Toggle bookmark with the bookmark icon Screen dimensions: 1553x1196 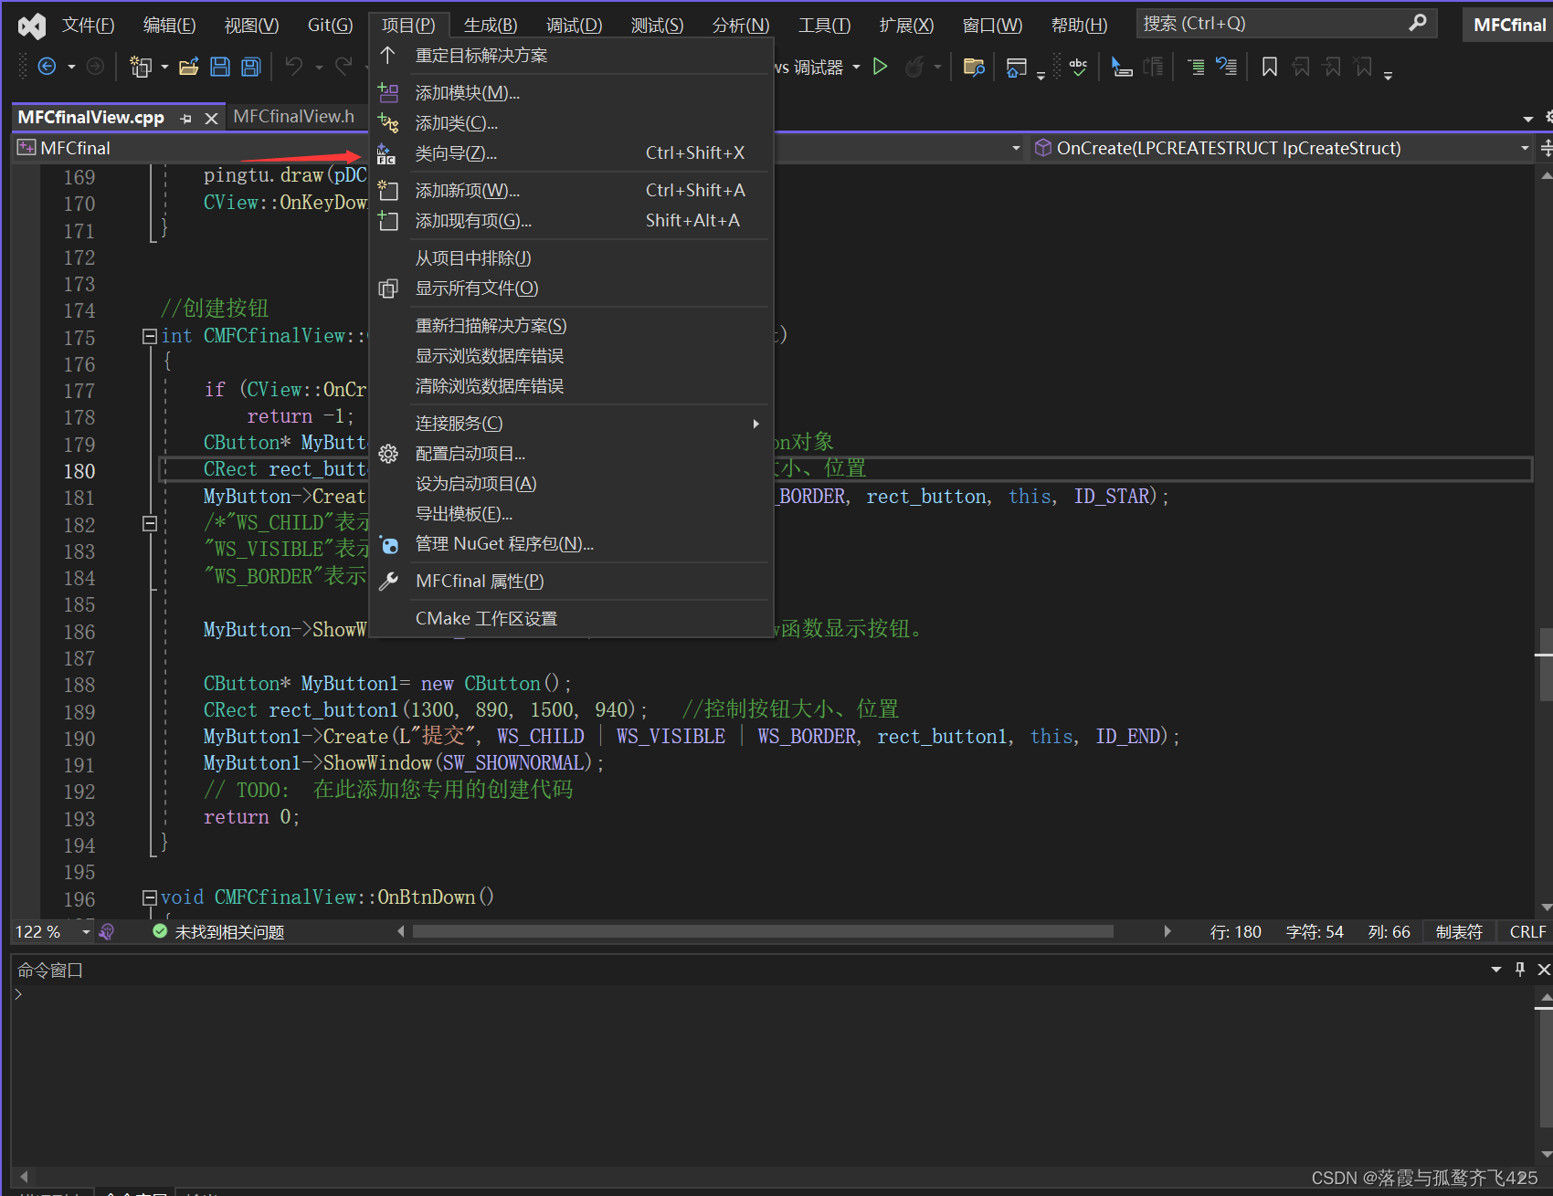1270,66
